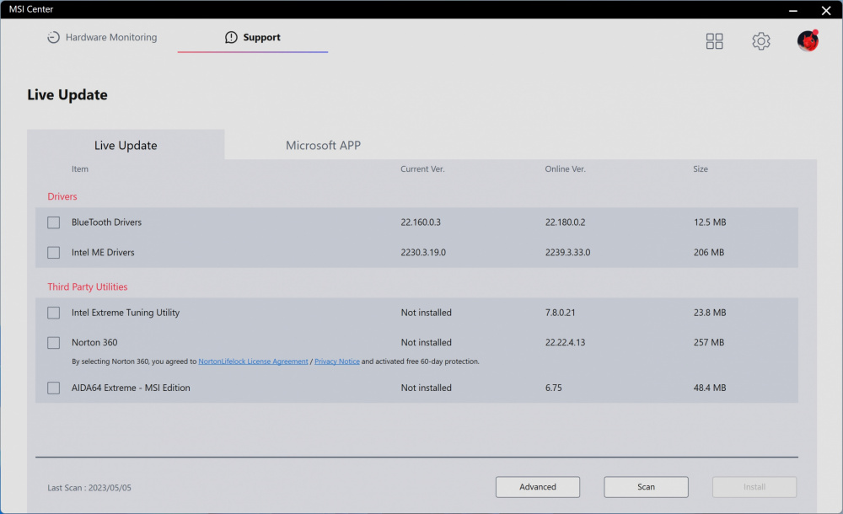This screenshot has height=514, width=843.
Task: Click online version 7.8.0.21
Action: (561, 313)
